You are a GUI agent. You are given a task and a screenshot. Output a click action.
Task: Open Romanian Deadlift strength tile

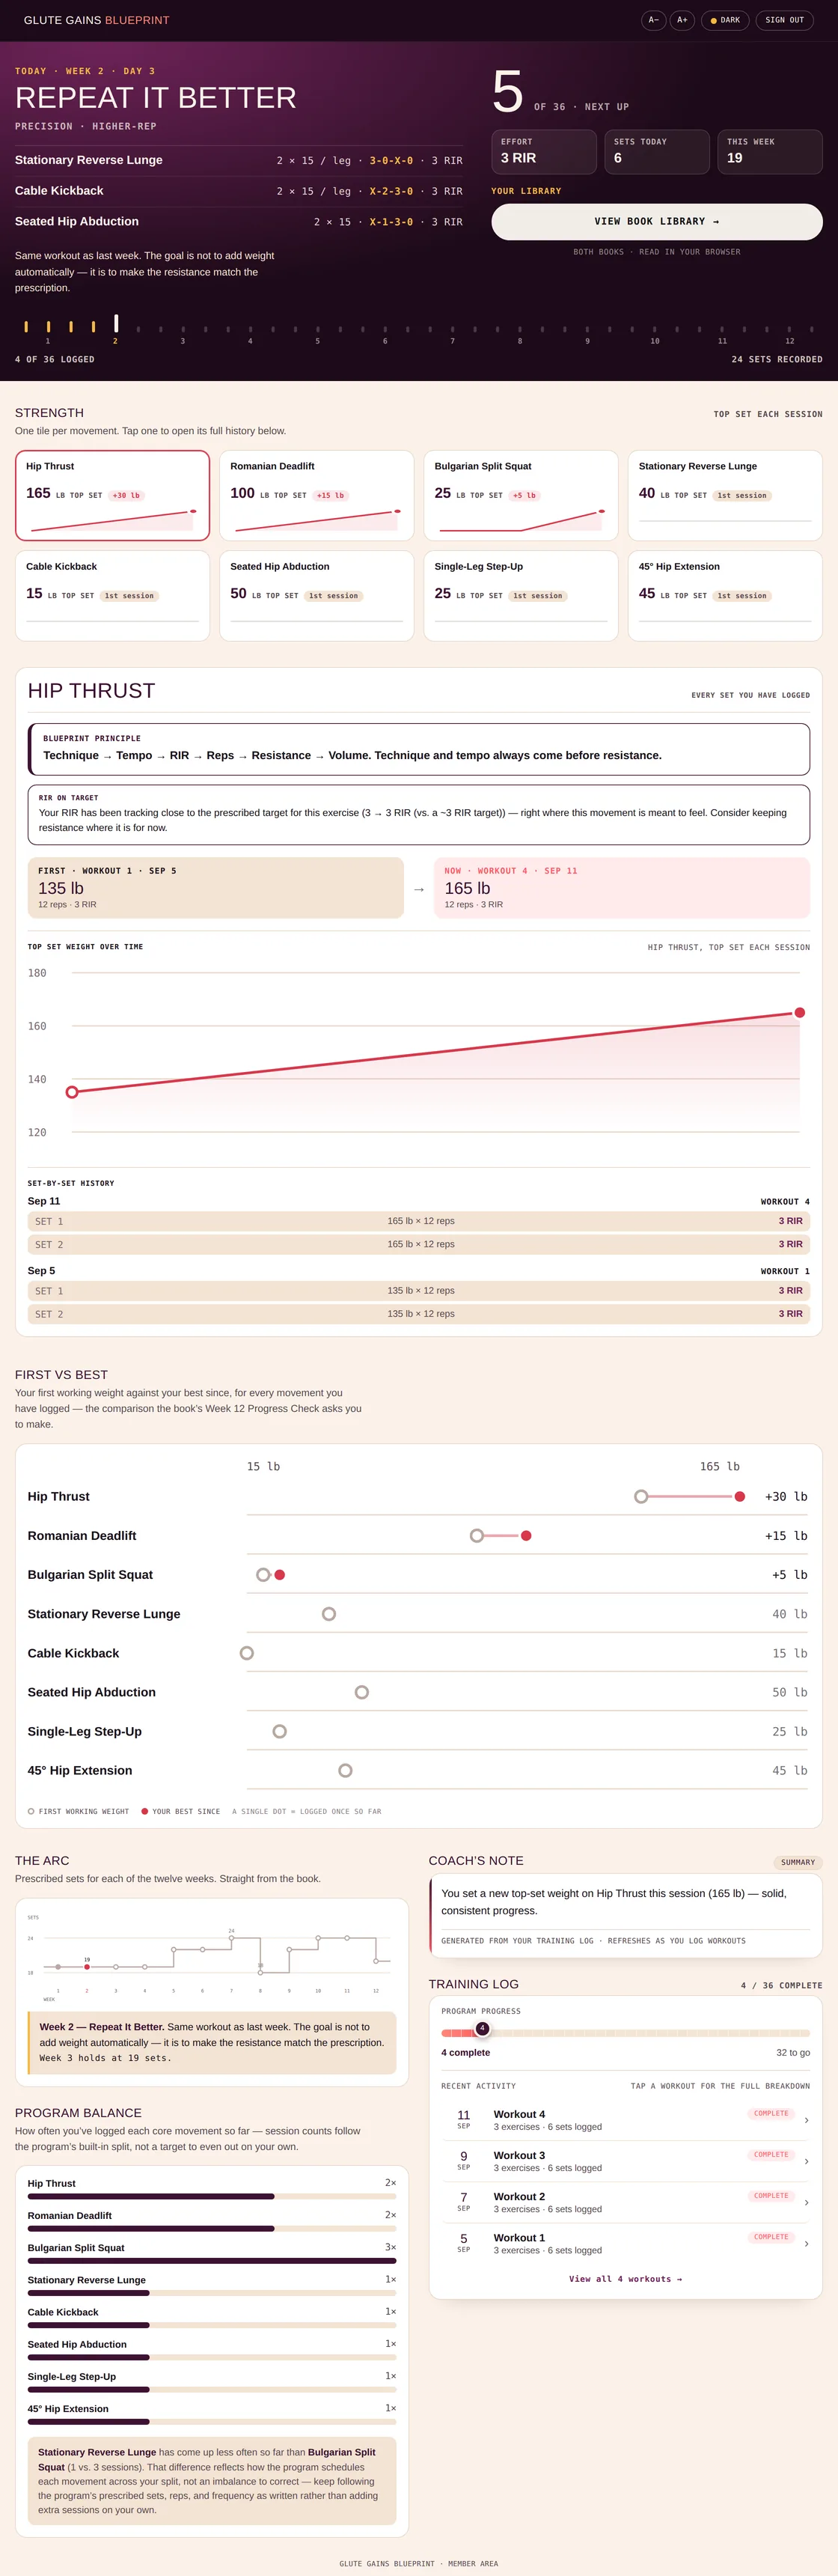tap(316, 495)
